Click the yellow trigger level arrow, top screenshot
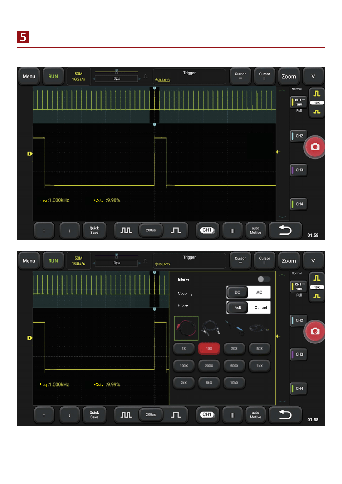This screenshot has width=342, height=484. pos(278,152)
